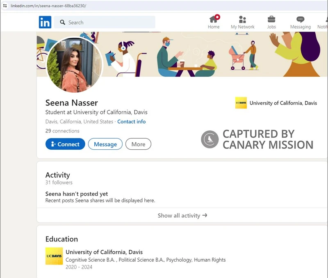Go to the Jobs nav item
Viewport: 328px width, 278px height.
271,22
